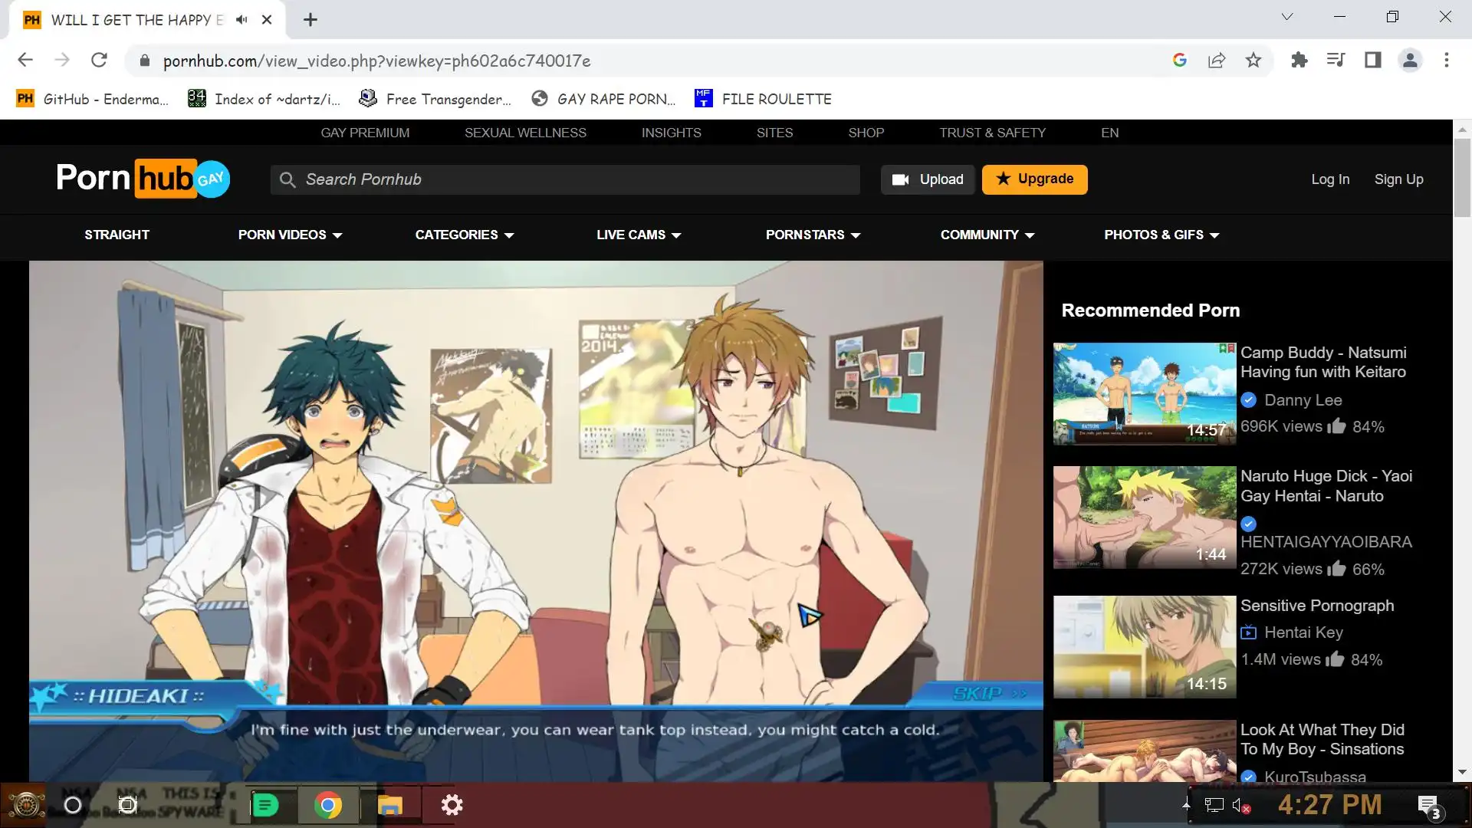Open Chrome's side panel
This screenshot has height=828, width=1472.
click(1372, 61)
